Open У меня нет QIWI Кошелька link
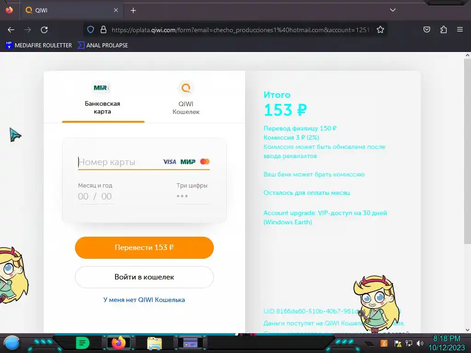The image size is (471, 353). click(144, 300)
